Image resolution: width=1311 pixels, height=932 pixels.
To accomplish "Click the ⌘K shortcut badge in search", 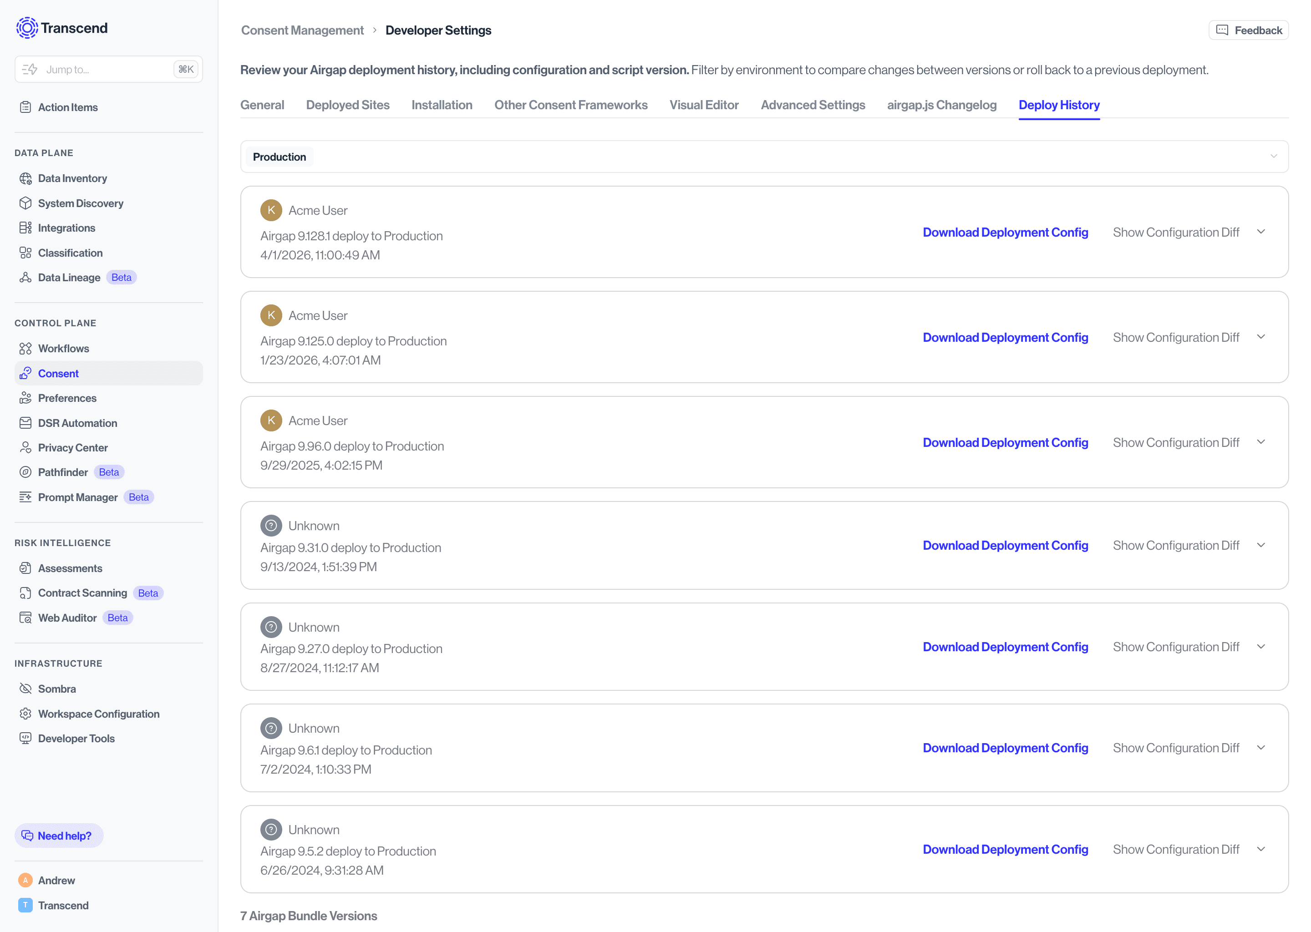I will [x=186, y=70].
